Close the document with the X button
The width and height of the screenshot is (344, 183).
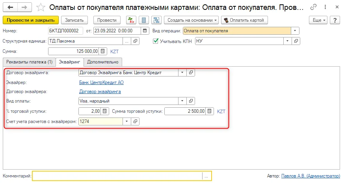point(337,7)
